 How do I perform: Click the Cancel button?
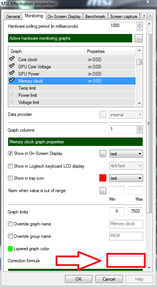click(109, 279)
